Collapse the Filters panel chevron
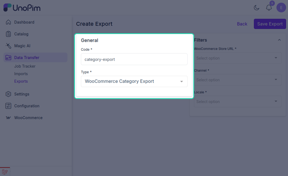This screenshot has height=176, width=288. click(279, 40)
